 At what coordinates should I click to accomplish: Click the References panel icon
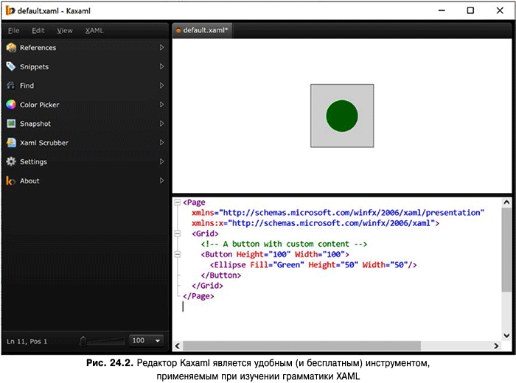point(11,48)
